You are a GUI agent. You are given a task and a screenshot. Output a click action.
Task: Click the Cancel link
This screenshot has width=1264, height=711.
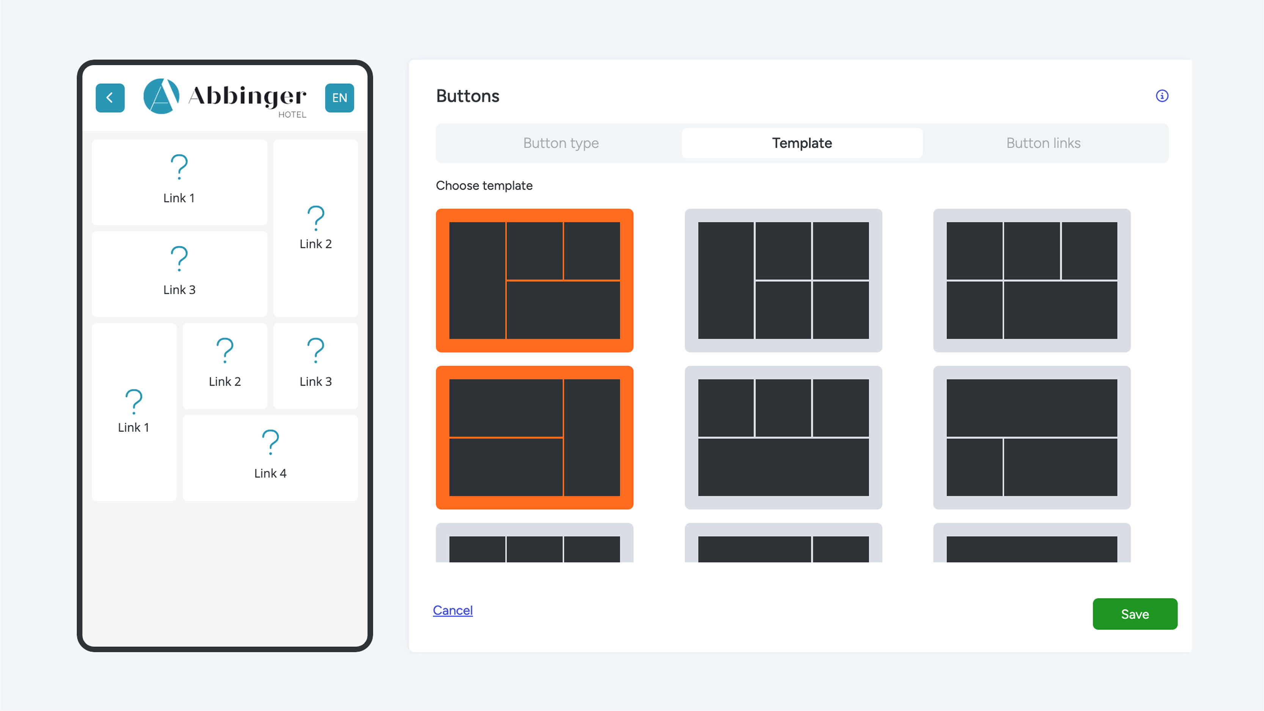coord(452,610)
